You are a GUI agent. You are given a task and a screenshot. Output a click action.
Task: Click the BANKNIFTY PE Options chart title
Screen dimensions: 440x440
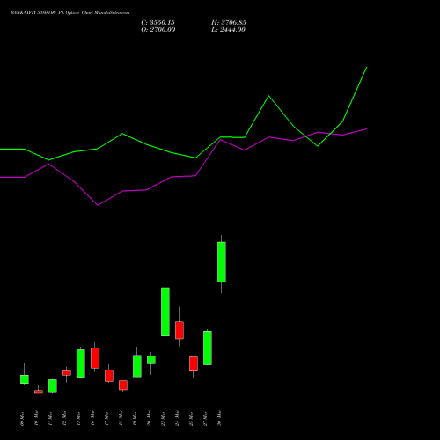70,13
